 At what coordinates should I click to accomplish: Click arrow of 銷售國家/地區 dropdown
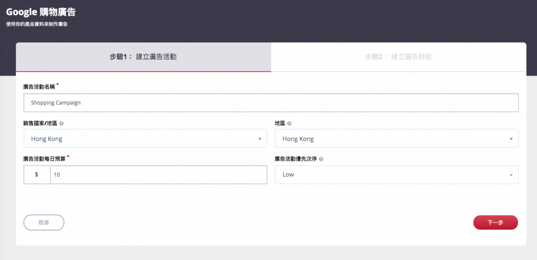tap(260, 139)
